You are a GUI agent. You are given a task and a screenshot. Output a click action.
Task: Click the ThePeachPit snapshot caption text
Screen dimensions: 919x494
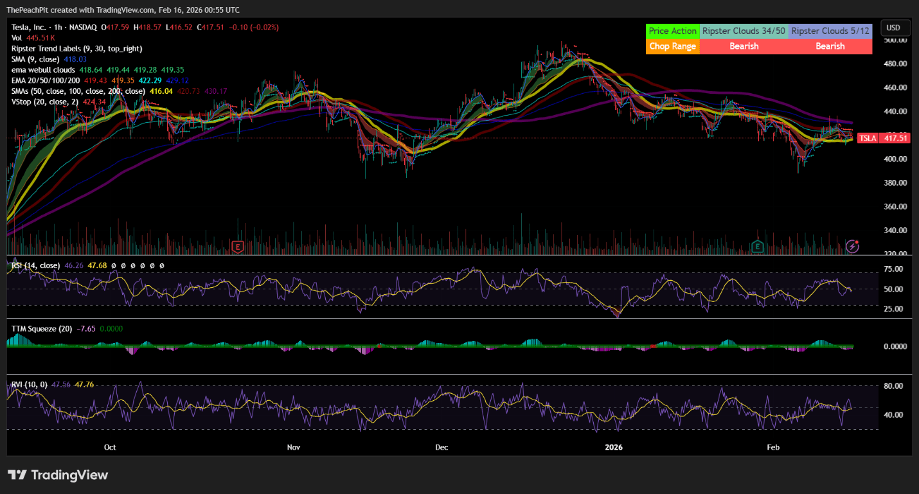[x=123, y=10]
